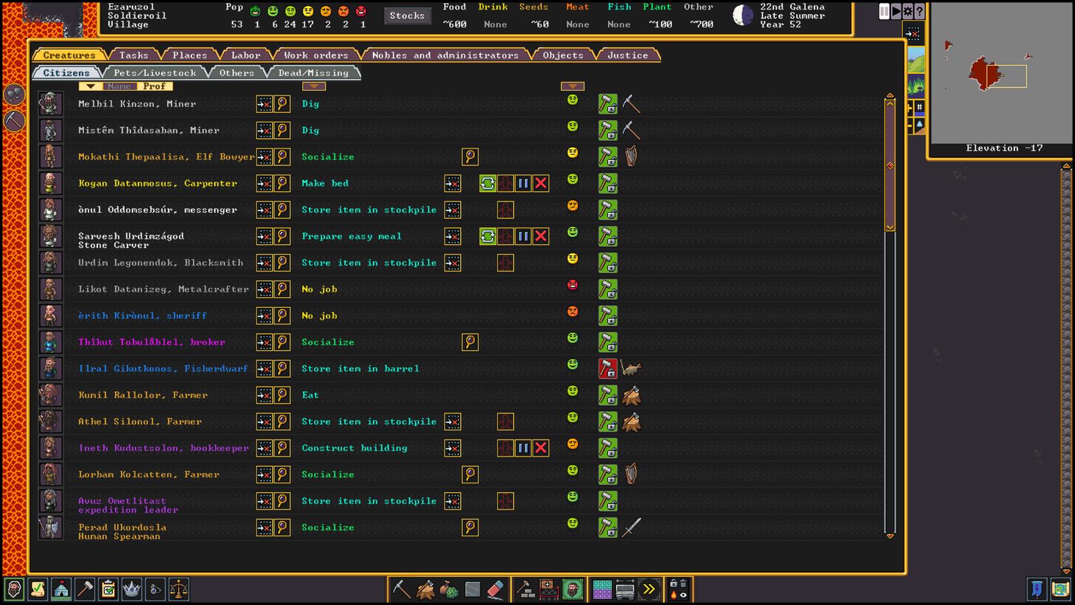
Task: Open the Dead/Missing subtab
Action: [x=314, y=73]
